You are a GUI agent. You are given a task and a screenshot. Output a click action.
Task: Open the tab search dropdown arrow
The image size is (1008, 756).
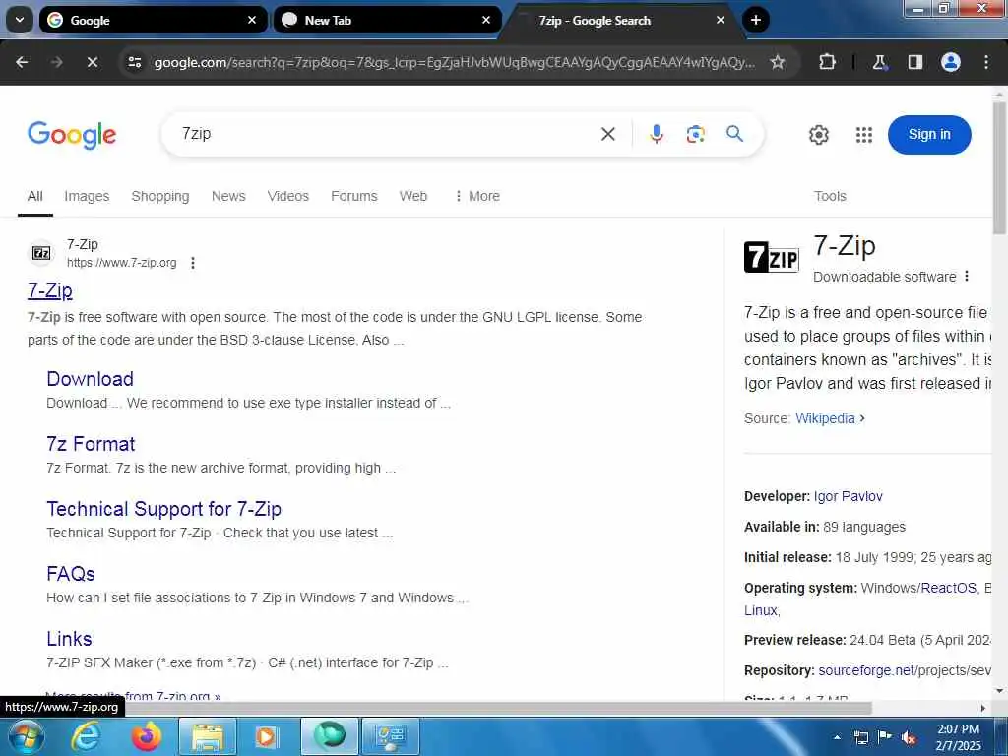tap(20, 20)
